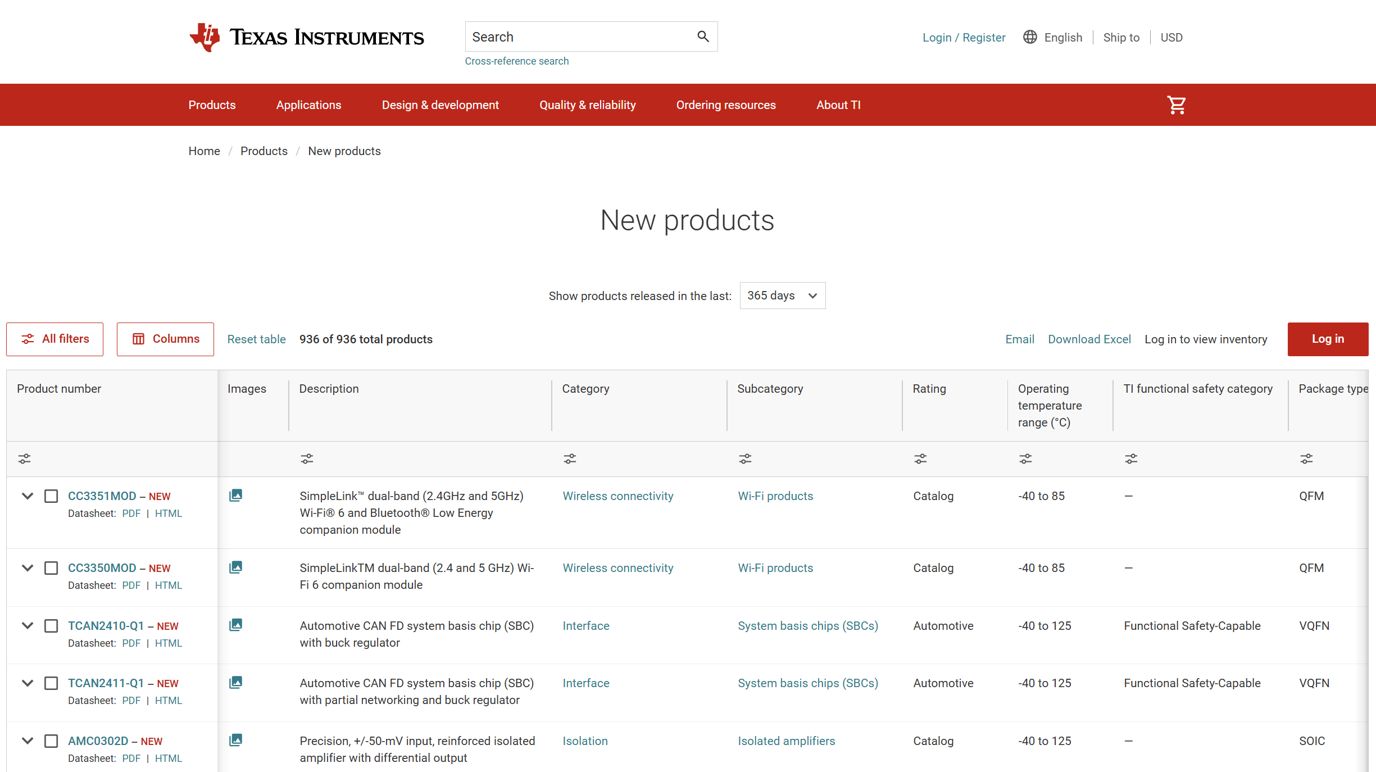Check the CC3351MOD row checkbox
Image resolution: width=1376 pixels, height=772 pixels.
click(x=51, y=496)
